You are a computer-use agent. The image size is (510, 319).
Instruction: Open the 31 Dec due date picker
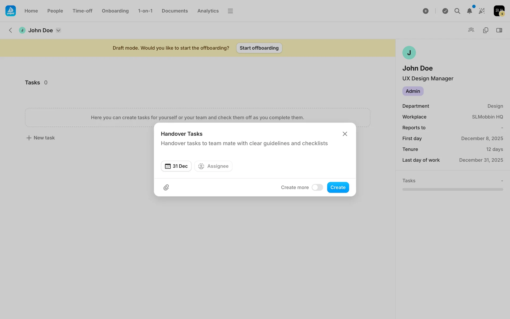click(176, 166)
